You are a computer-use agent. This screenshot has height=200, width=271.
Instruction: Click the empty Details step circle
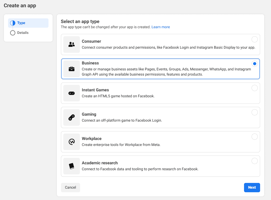coord(13,33)
